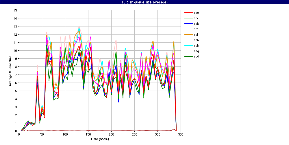Click the sdh legend label
289x145 pixels.
click(196, 45)
